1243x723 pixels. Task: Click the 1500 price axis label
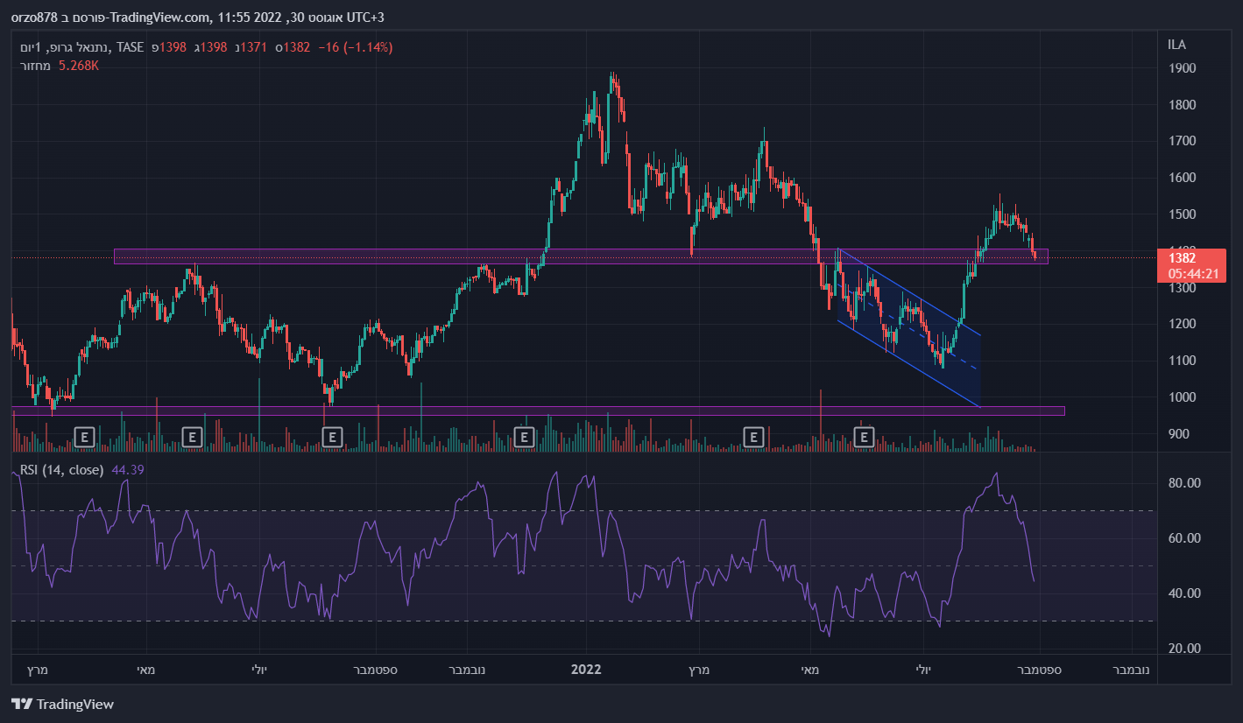(1183, 214)
